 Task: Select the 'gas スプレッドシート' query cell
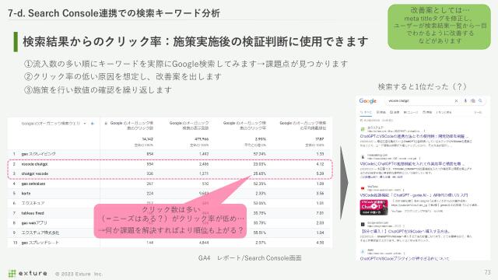(x=40, y=243)
